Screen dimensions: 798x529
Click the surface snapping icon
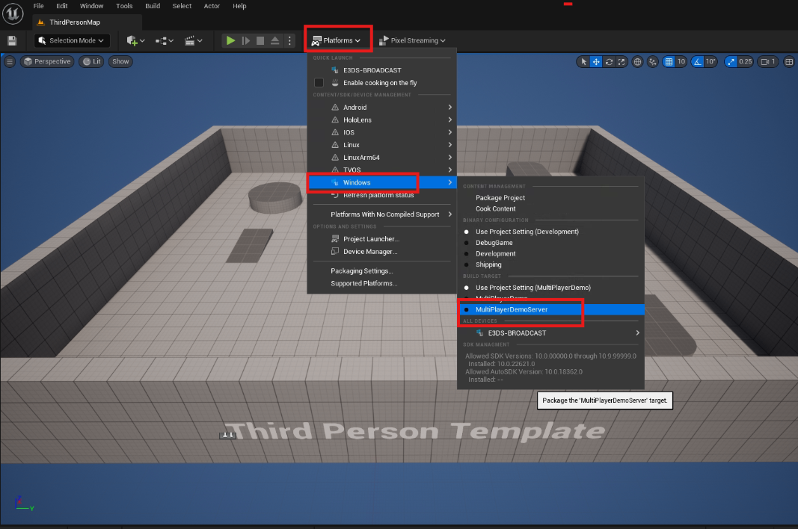[x=653, y=62]
